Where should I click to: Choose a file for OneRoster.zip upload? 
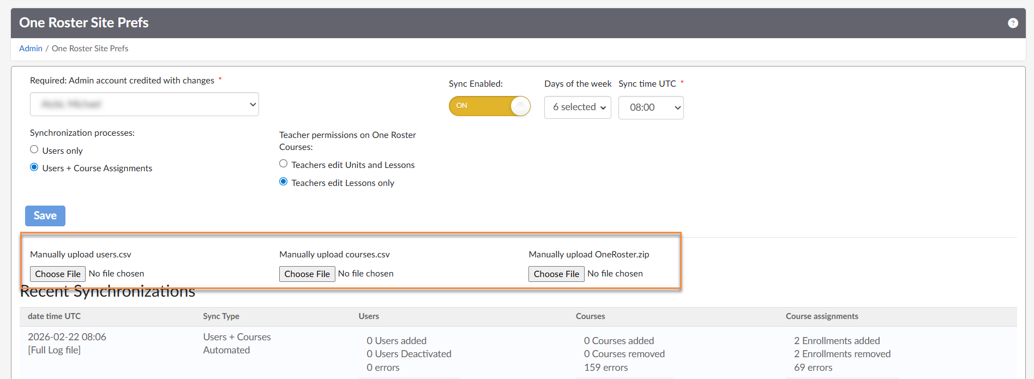click(556, 274)
